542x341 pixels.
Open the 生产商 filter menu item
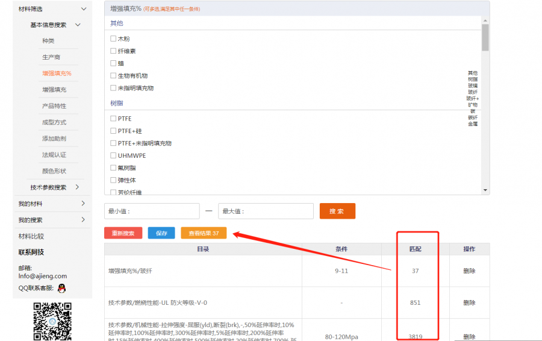(51, 57)
